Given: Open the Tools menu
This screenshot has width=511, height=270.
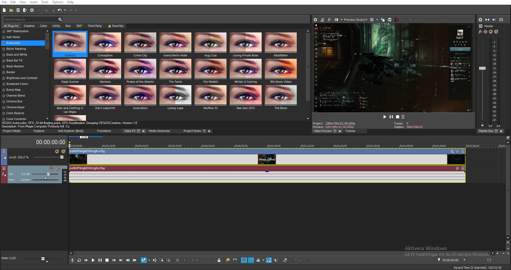Looking at the screenshot, I should 45,2.
